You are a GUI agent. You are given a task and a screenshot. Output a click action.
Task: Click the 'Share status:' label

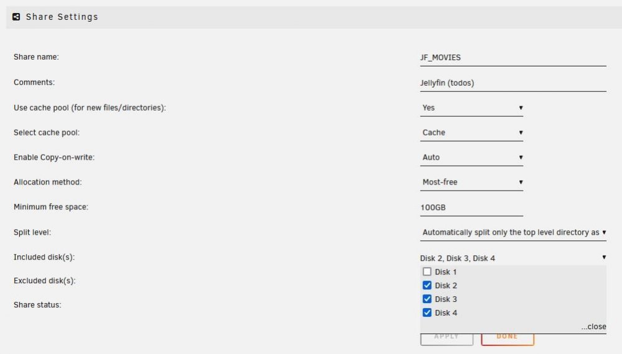pyautogui.click(x=37, y=305)
